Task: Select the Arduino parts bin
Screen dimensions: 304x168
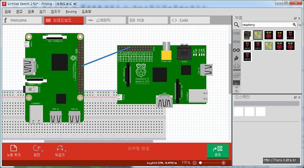Action: [x=236, y=50]
